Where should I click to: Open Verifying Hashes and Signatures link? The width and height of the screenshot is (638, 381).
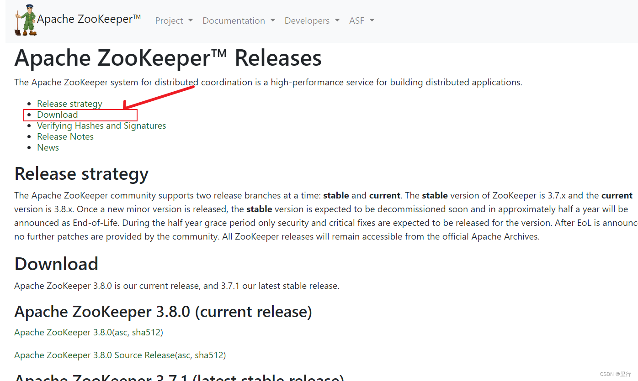pos(101,125)
